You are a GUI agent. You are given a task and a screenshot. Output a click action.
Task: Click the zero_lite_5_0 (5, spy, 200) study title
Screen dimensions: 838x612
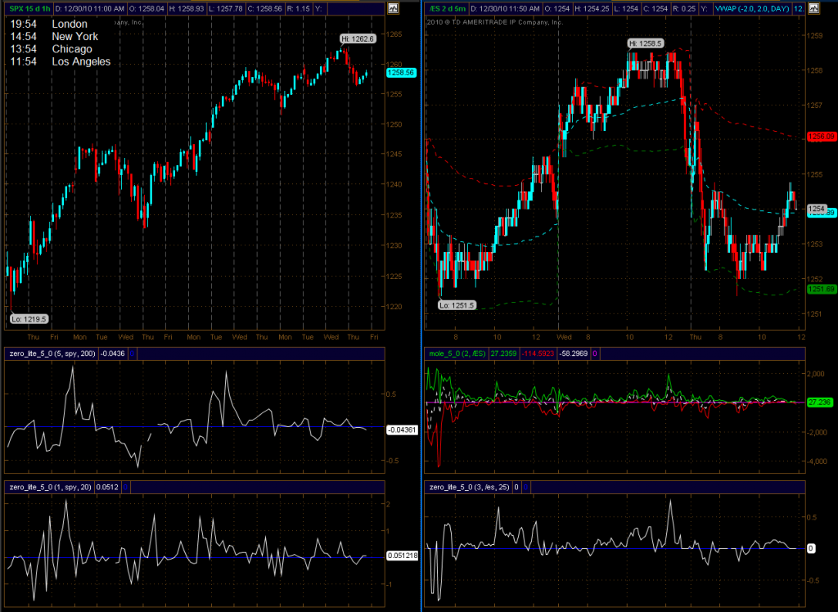coord(49,353)
